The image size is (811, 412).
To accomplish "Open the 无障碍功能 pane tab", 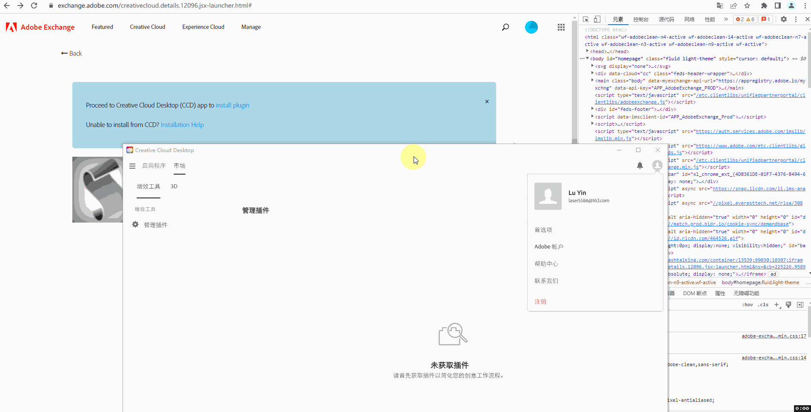I will pos(746,293).
